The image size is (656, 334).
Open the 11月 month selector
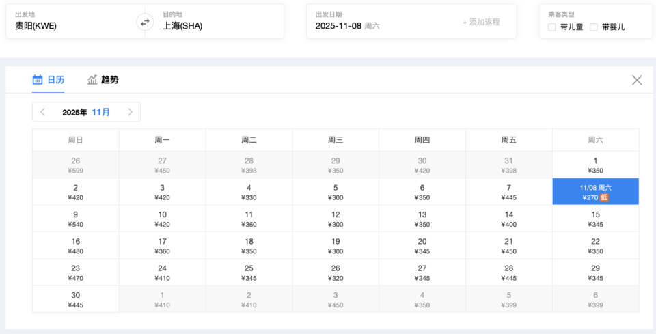point(100,112)
